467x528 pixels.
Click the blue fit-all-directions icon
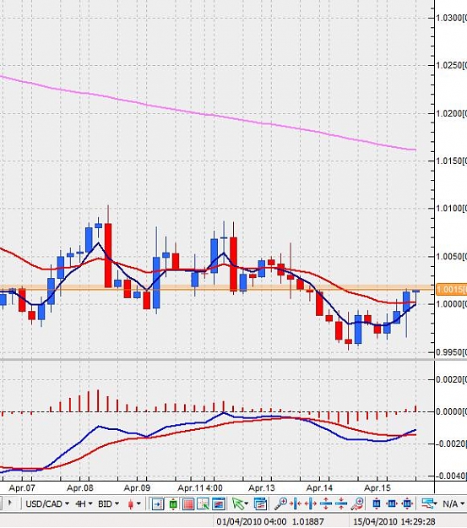pyautogui.click(x=407, y=504)
